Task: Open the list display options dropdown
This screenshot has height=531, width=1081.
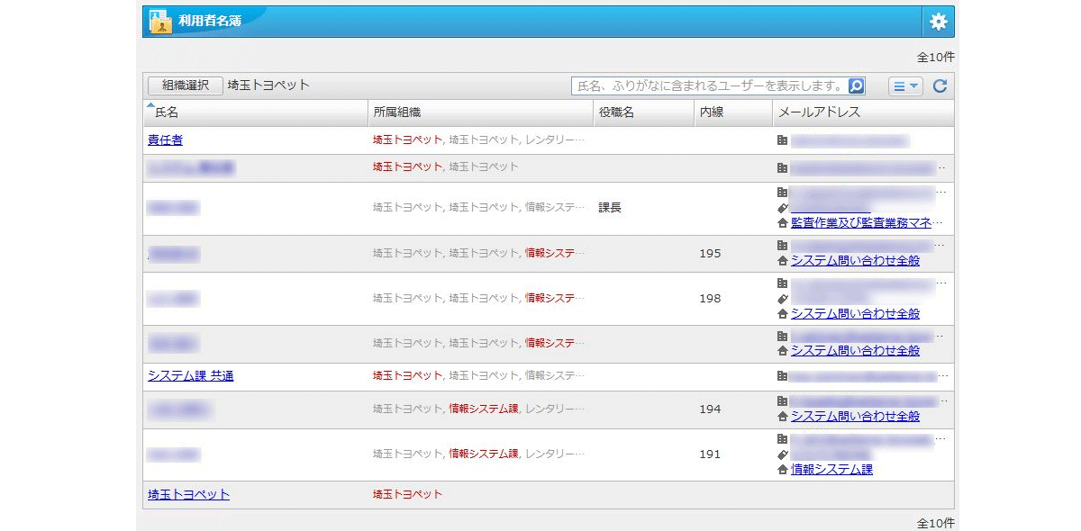Action: click(x=905, y=86)
